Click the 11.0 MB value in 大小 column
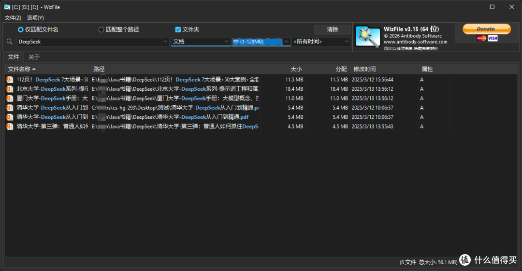522x271 pixels. point(294,98)
